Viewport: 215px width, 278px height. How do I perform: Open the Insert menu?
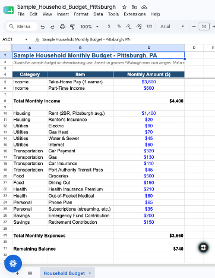[63, 14]
